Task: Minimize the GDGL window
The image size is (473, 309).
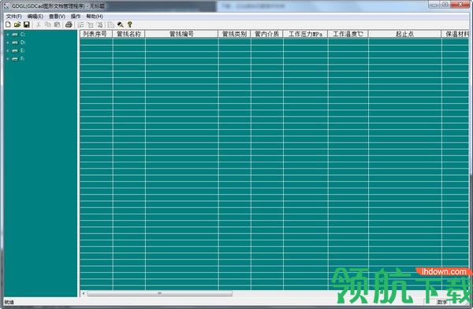Action: [x=434, y=5]
